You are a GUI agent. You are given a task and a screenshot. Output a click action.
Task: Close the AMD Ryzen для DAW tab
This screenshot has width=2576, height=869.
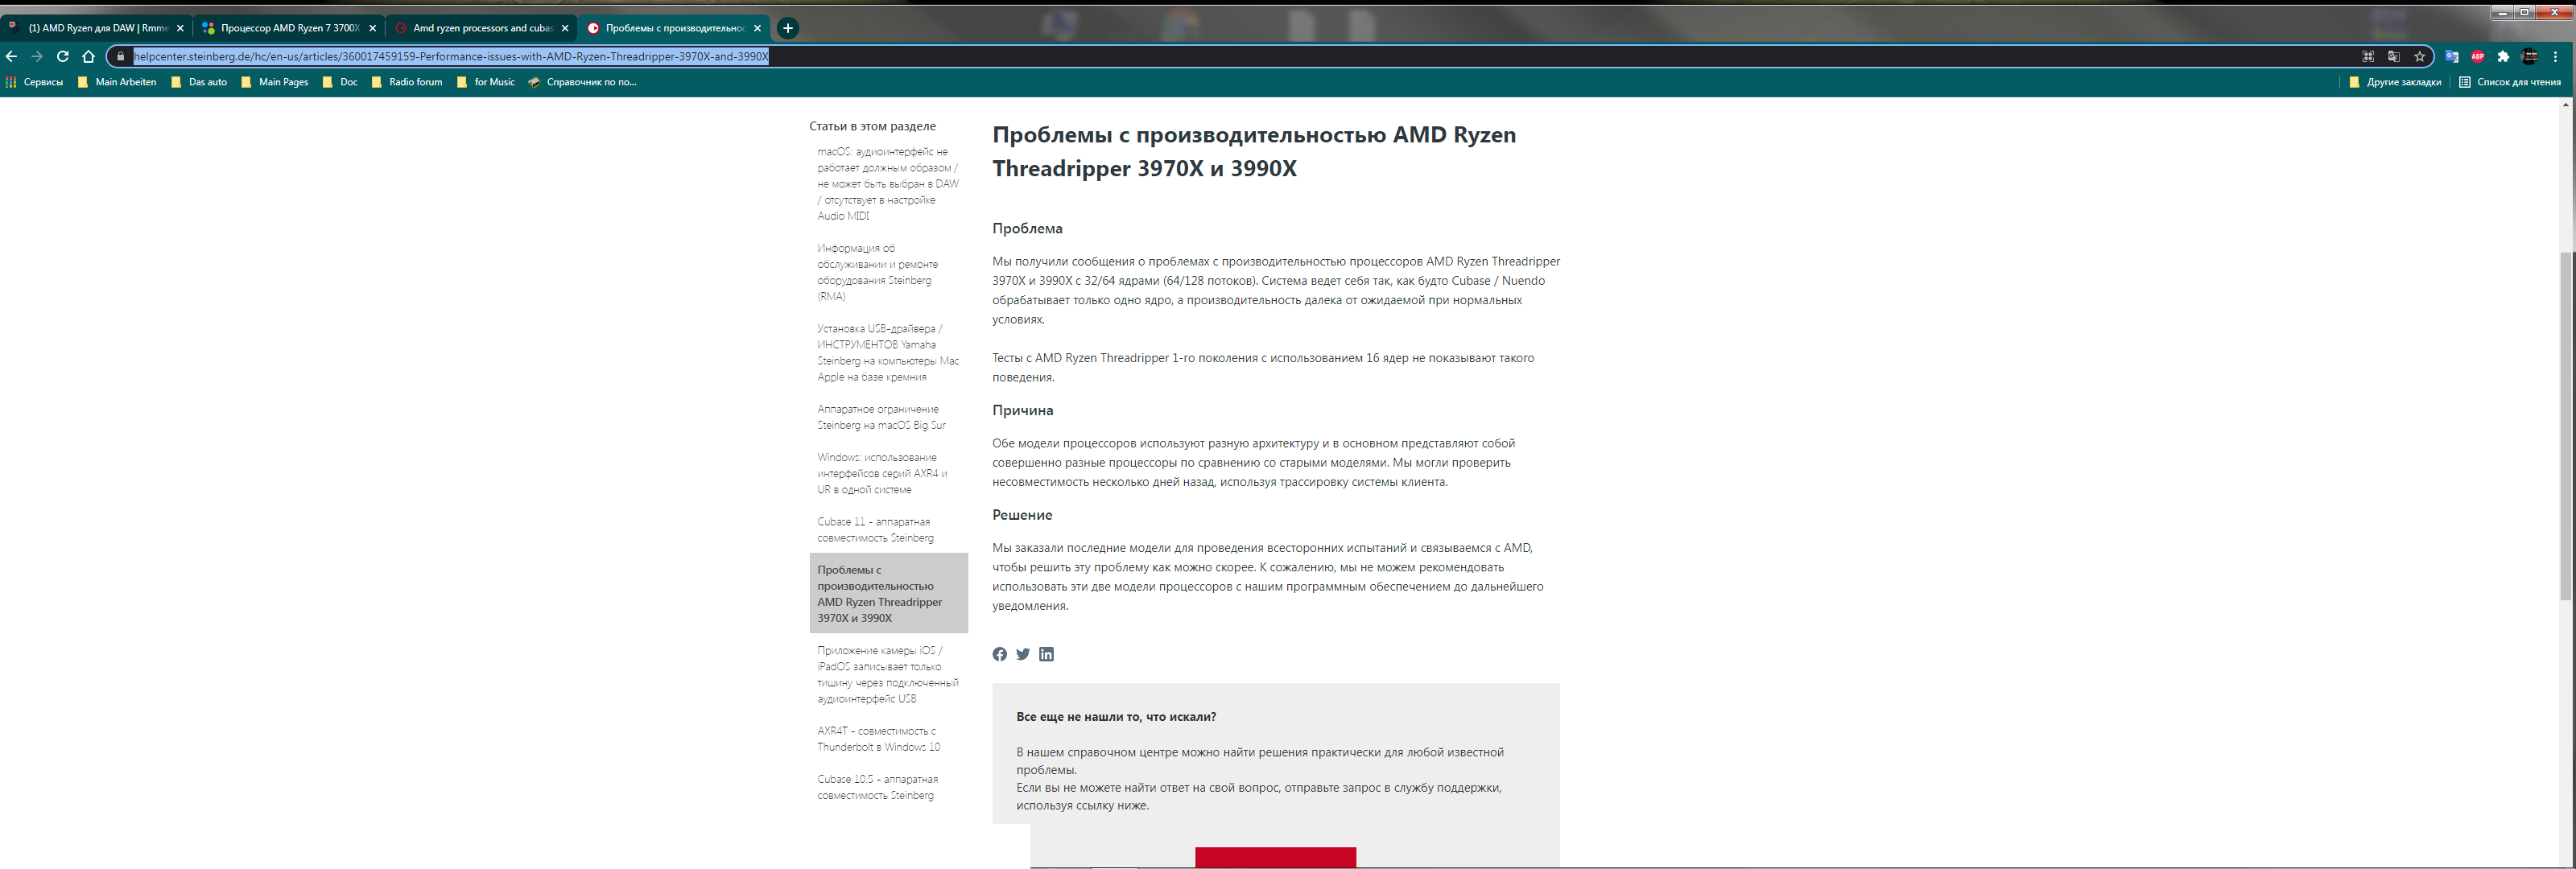[180, 29]
